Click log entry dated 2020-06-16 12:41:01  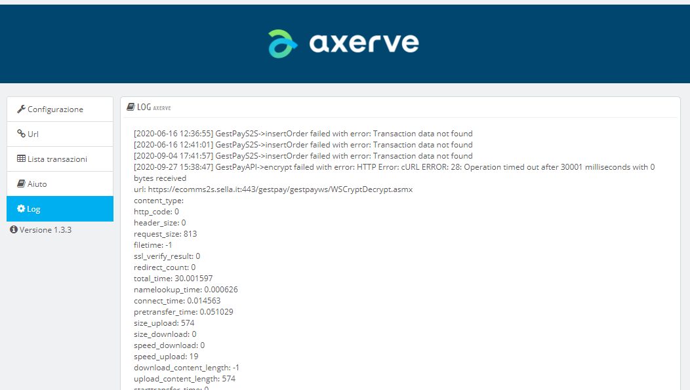(x=303, y=145)
